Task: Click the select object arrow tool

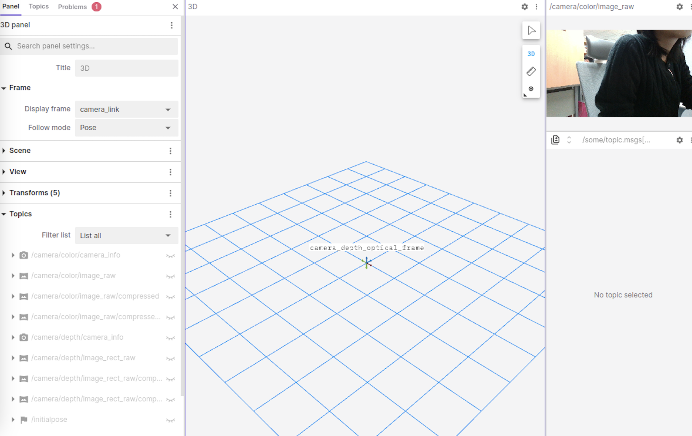Action: tap(531, 30)
